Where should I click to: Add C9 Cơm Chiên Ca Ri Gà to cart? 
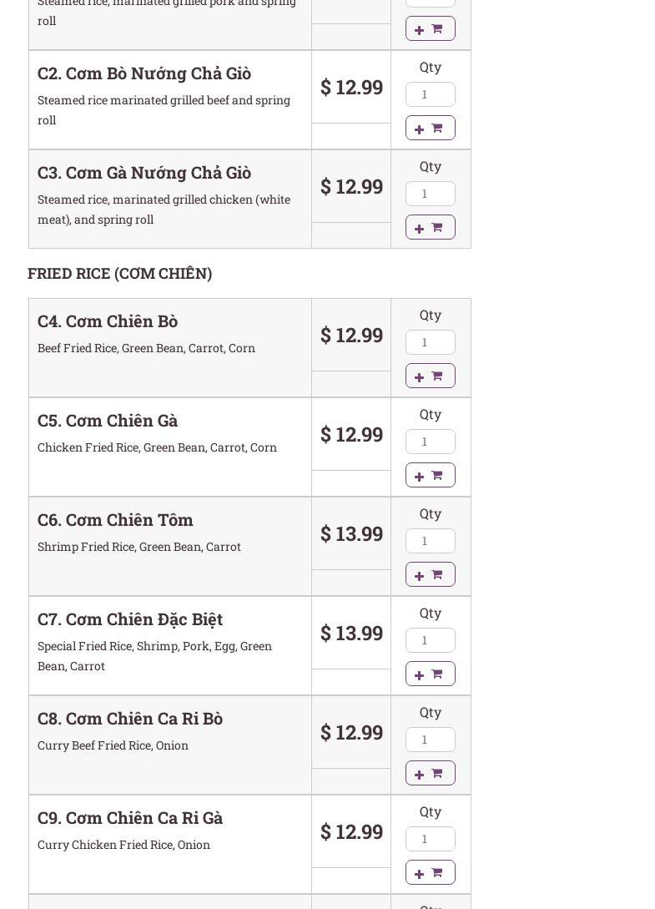[x=430, y=872]
